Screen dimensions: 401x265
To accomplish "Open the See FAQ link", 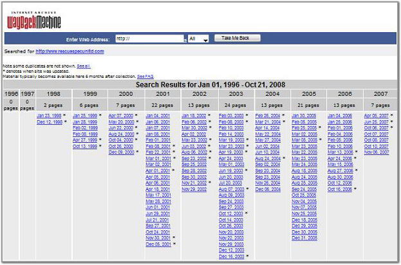I will pos(145,76).
